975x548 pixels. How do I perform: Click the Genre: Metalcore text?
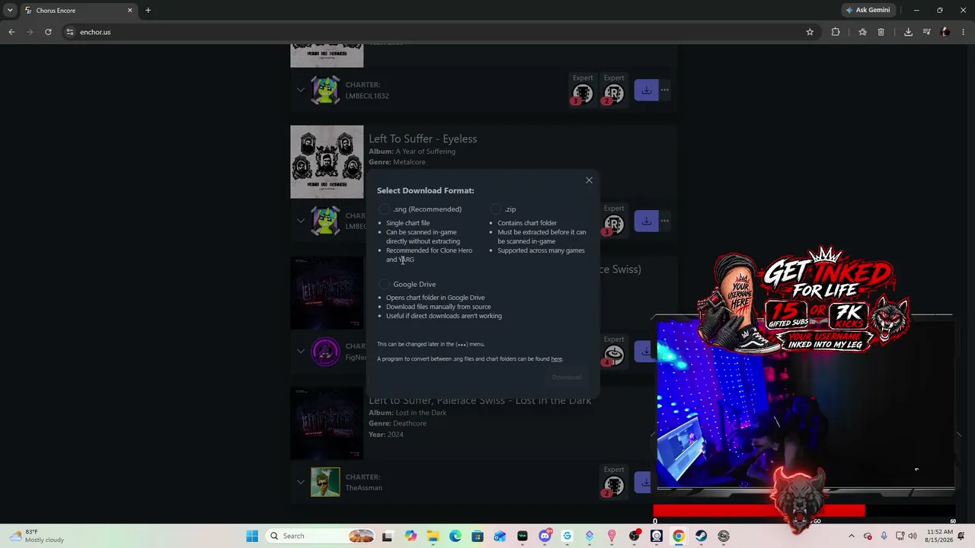(x=397, y=162)
